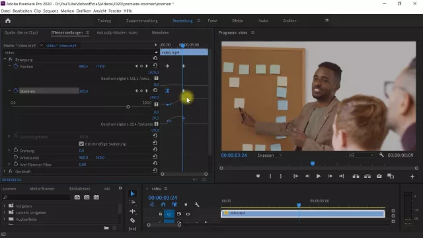Show more workspaces overflow arrows

click(327, 20)
